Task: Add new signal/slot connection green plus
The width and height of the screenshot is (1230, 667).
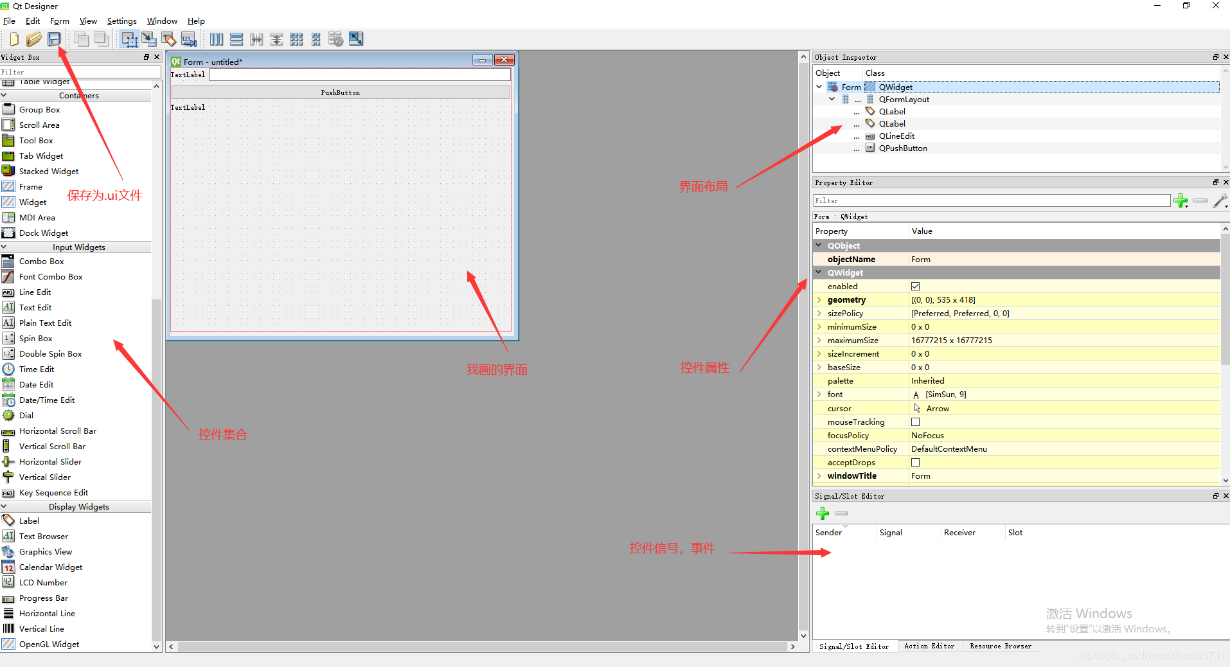Action: (823, 513)
